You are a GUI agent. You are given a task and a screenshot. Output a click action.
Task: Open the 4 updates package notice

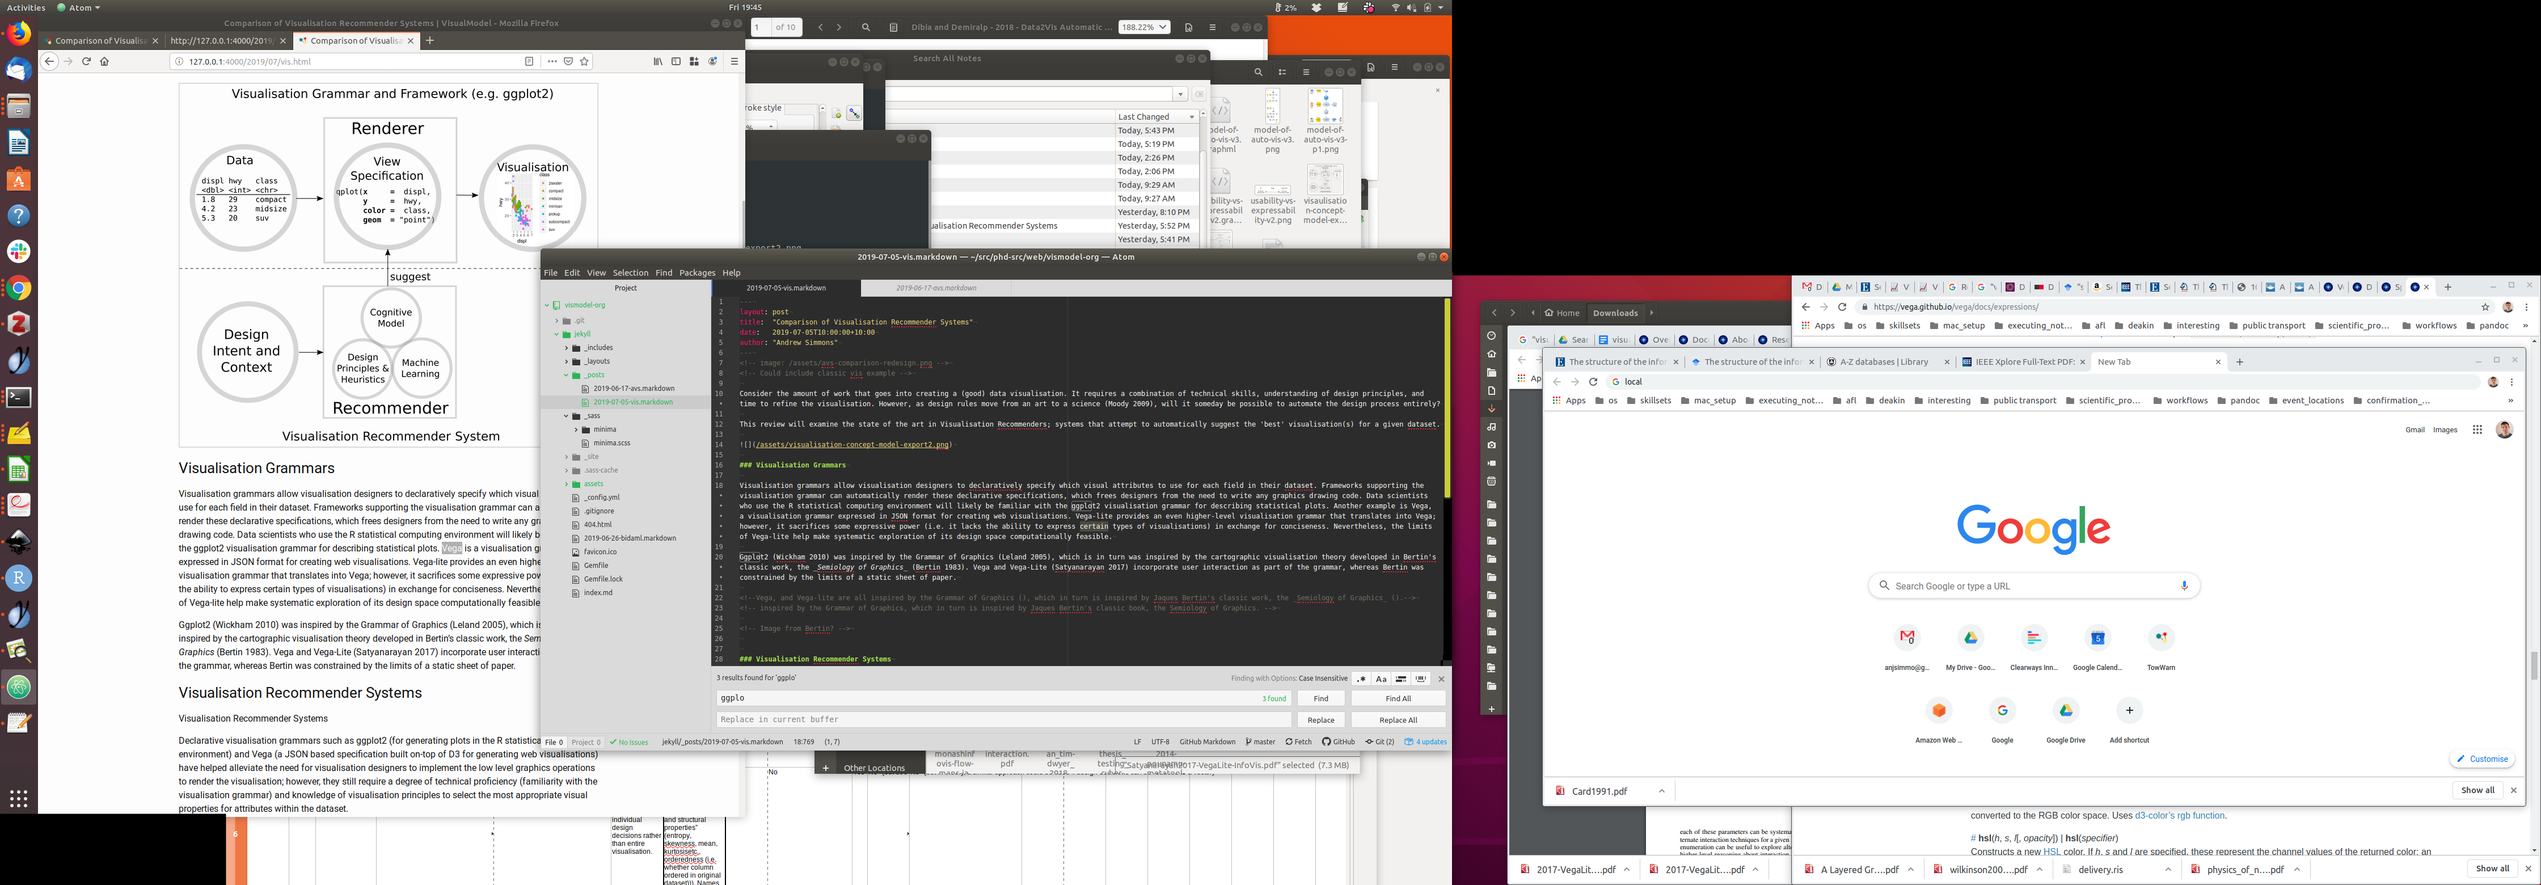[x=1425, y=742]
